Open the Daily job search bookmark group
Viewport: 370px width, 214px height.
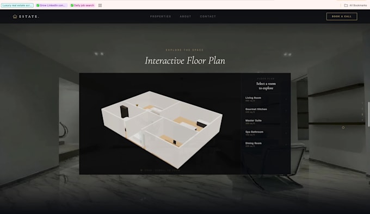[83, 5]
